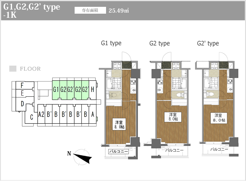Viewport: 246px width, 181px height.
Task: Click the north compass arrow icon
Action: (82, 157)
